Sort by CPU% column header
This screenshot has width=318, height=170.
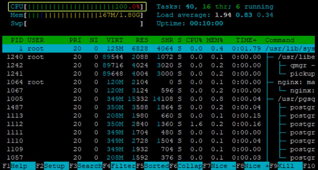[194, 40]
